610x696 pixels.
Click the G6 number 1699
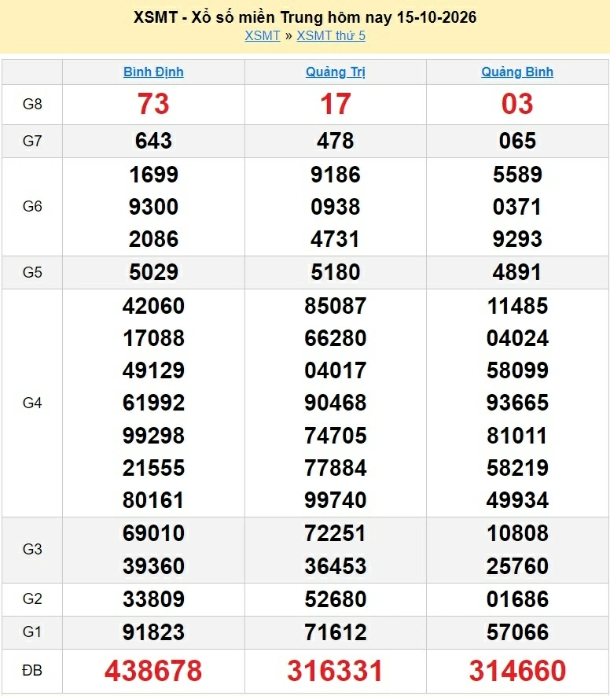point(153,175)
